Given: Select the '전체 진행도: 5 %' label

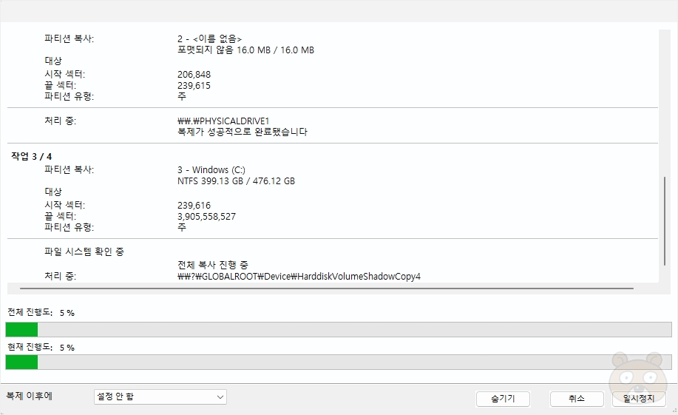Looking at the screenshot, I should point(41,312).
